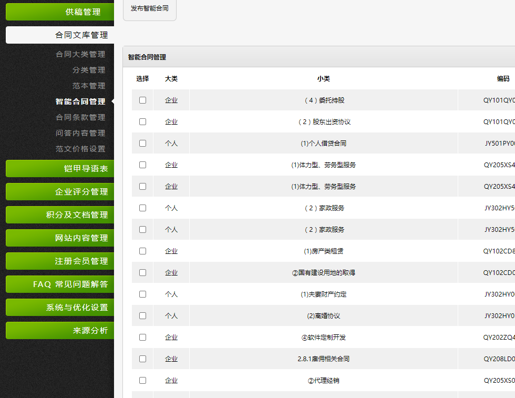515x398 pixels.
Task: Open the 来源分析 menu section
Action: [60, 331]
